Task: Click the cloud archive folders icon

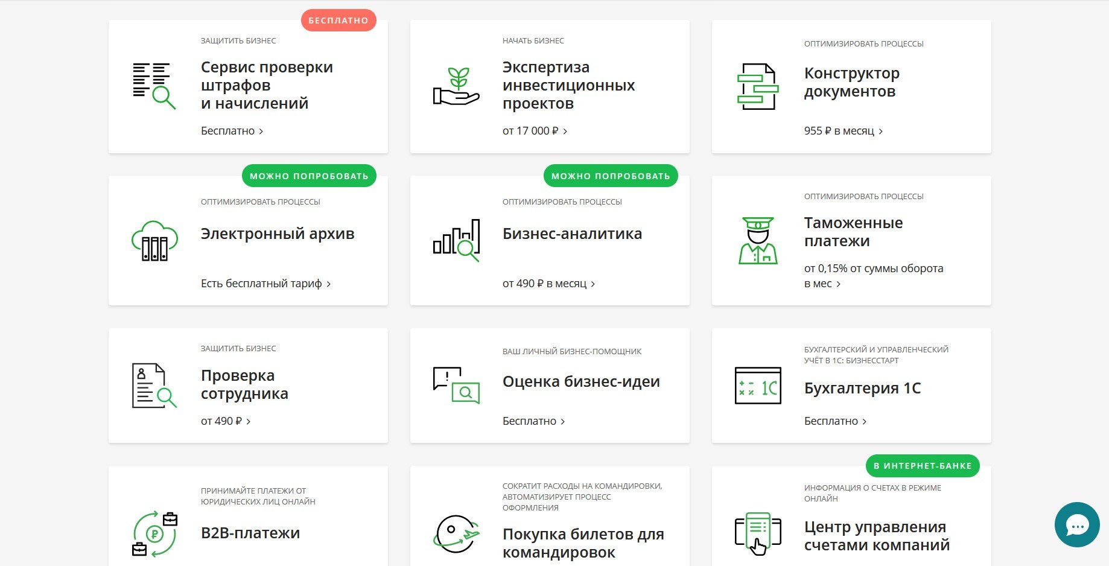Action: (154, 241)
